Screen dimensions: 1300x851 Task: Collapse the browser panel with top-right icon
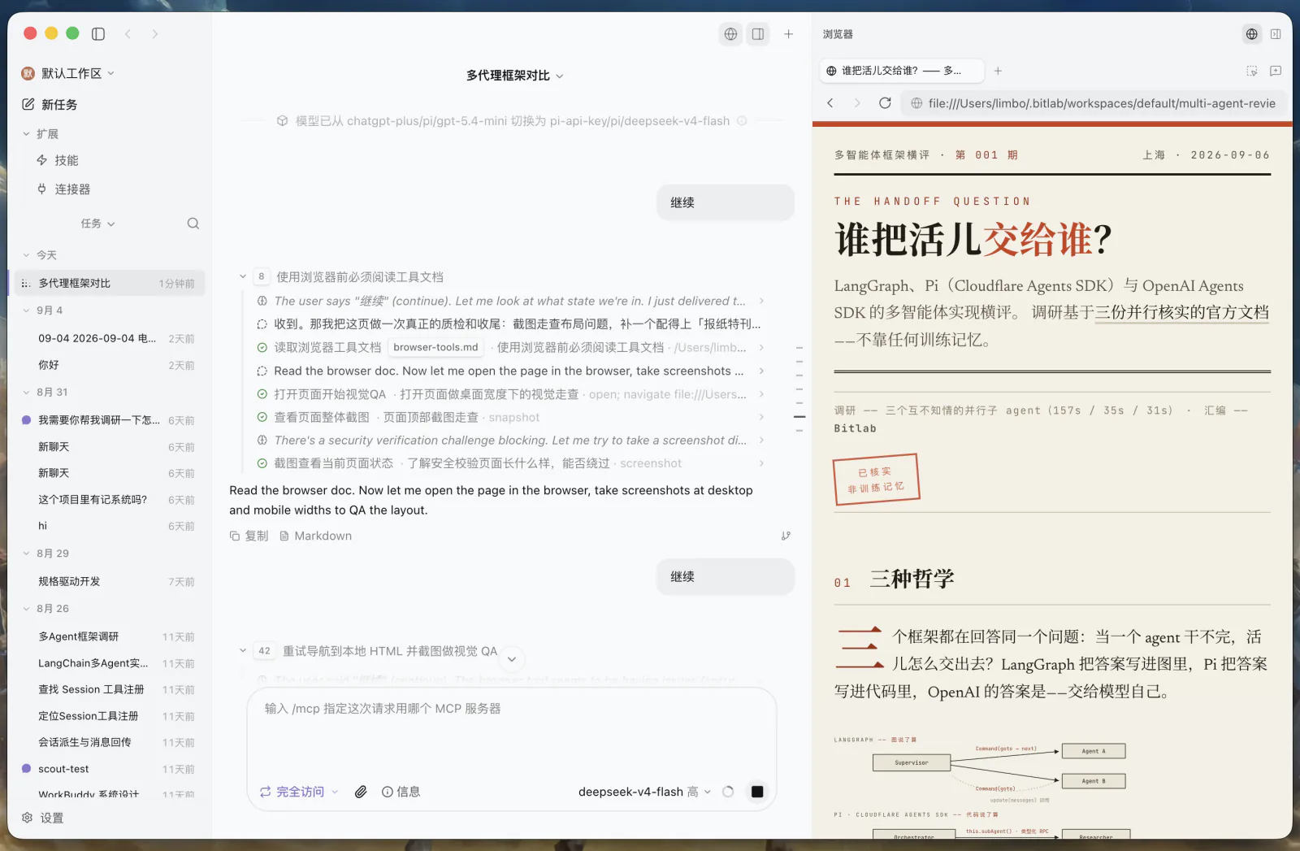(1276, 34)
